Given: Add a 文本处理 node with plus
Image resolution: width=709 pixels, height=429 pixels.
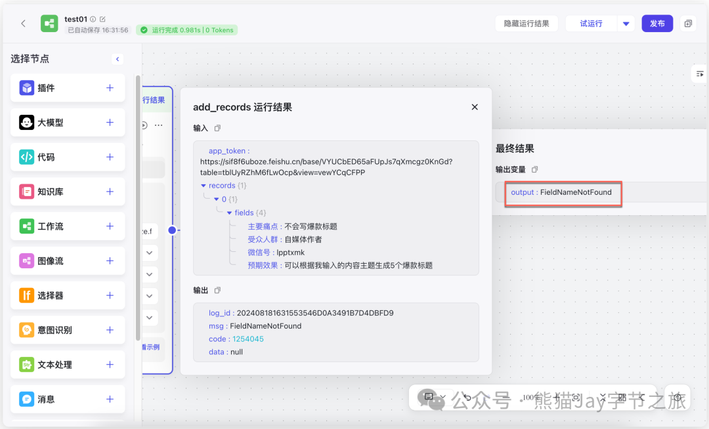Looking at the screenshot, I should click(110, 365).
